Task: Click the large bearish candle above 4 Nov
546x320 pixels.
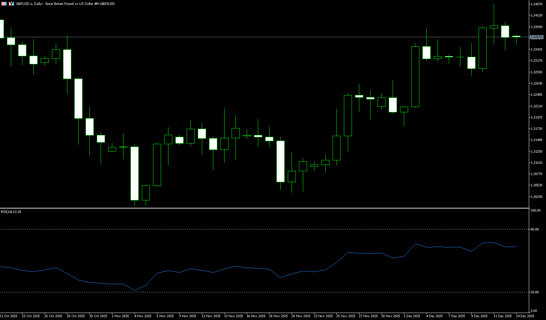Action: tap(134, 173)
